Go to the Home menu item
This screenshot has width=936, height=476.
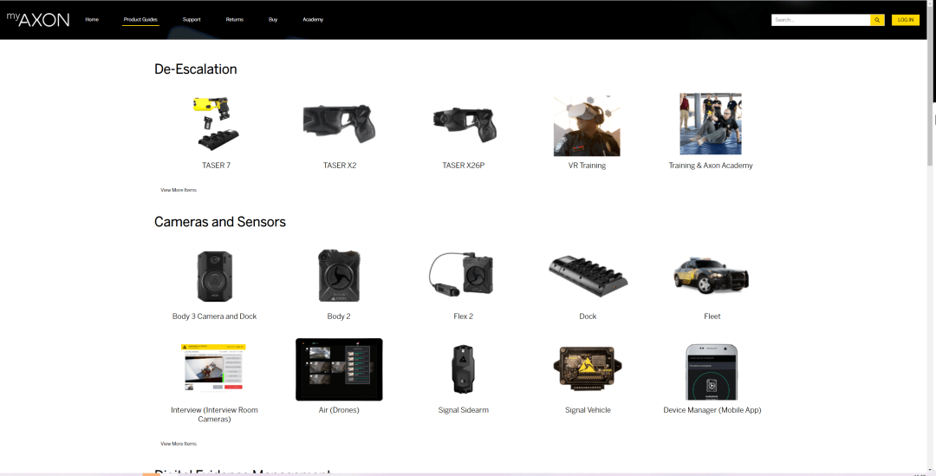(92, 20)
